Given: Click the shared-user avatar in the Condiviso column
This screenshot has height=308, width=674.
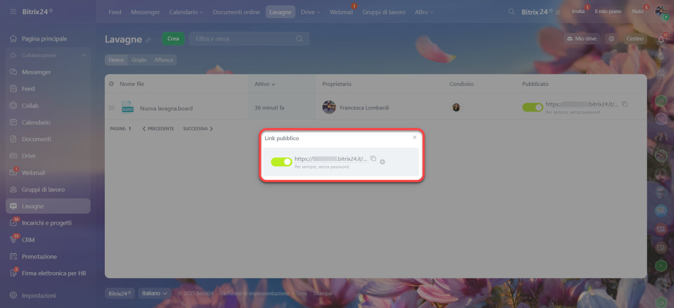Looking at the screenshot, I should (x=456, y=107).
